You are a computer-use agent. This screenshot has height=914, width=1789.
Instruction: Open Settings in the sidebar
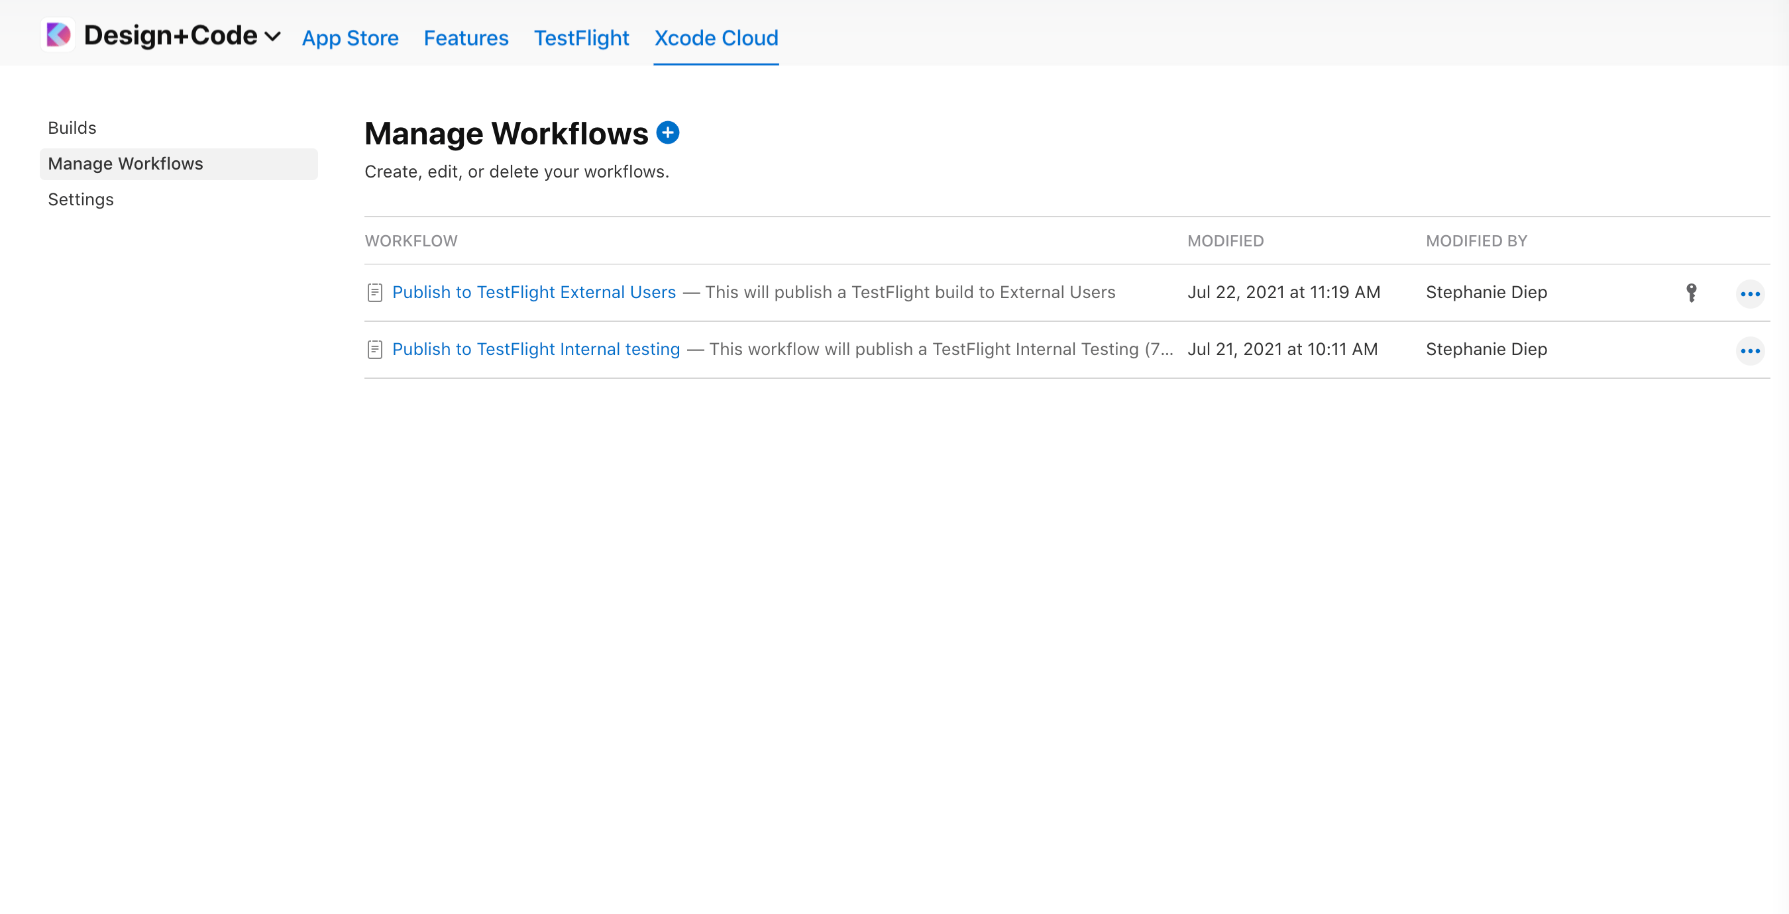coord(81,200)
